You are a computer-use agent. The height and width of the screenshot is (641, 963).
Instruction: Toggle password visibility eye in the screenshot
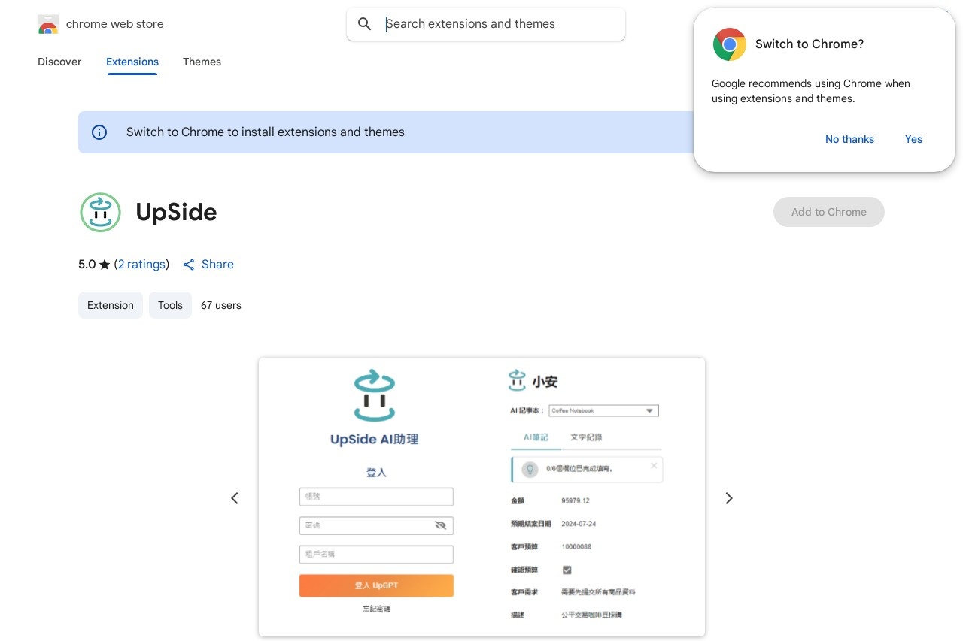[x=441, y=525]
